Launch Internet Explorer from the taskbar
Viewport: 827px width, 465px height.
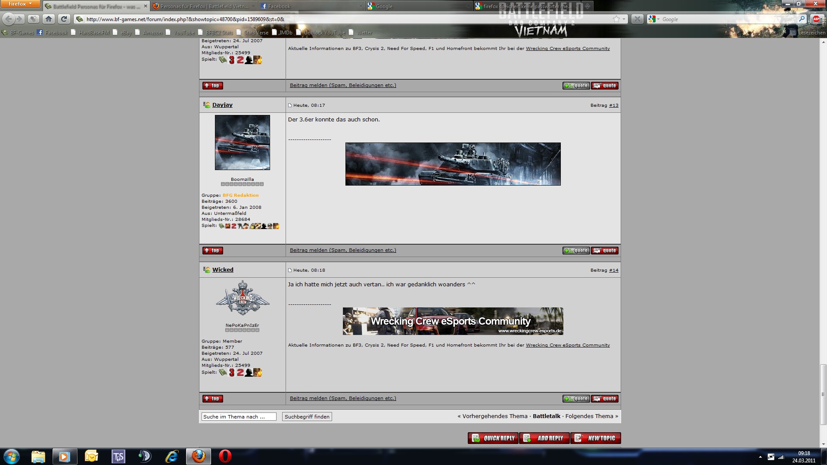(172, 456)
